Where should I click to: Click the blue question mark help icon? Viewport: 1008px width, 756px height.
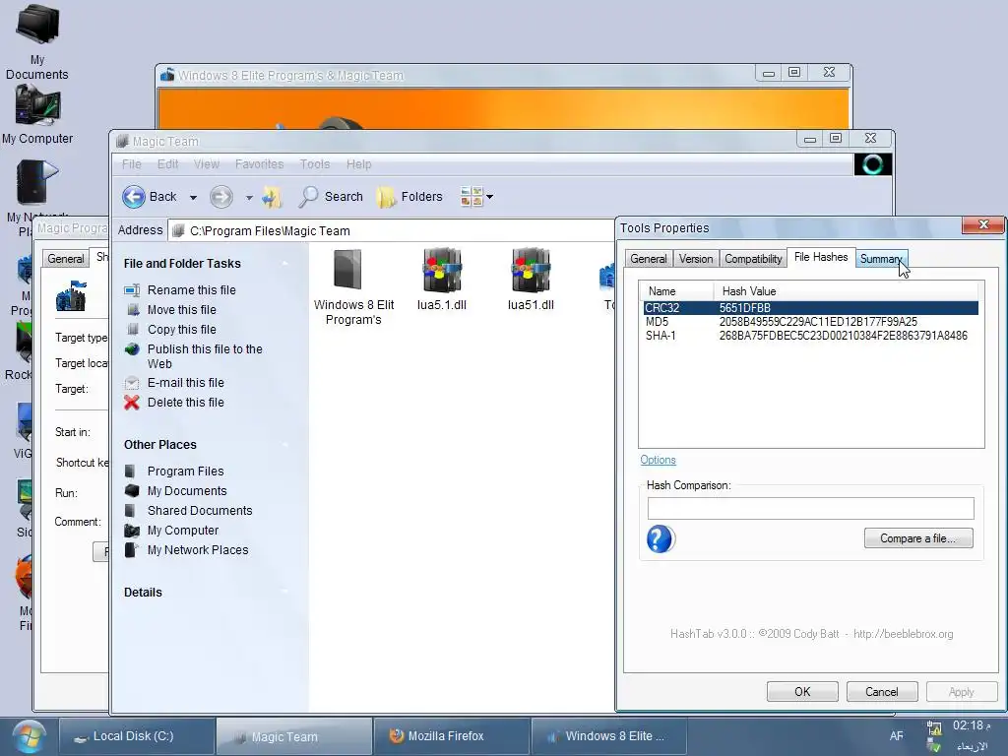coord(661,538)
